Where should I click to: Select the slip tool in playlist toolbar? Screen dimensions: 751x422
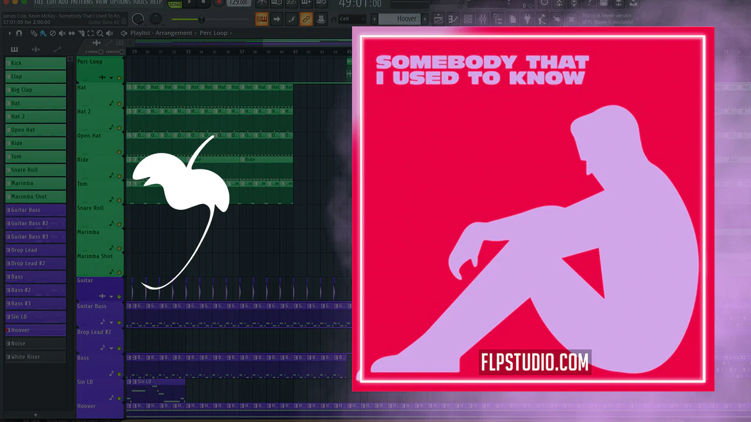point(70,33)
